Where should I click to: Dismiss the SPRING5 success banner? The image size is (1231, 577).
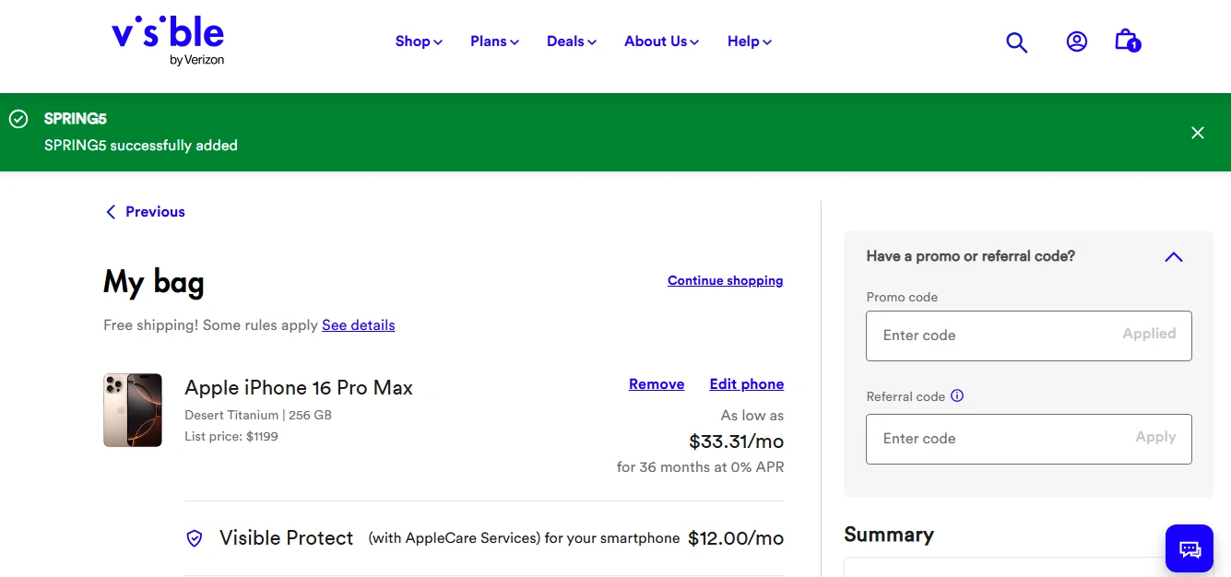point(1198,133)
